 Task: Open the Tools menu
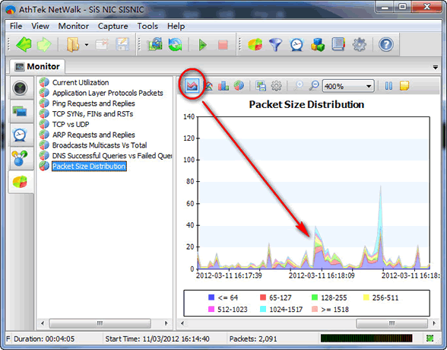click(x=147, y=26)
